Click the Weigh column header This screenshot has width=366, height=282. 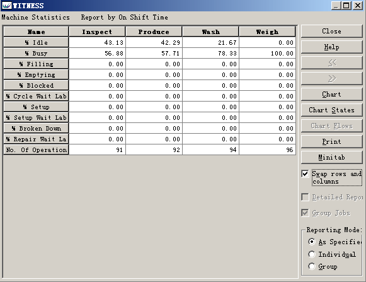tap(267, 32)
